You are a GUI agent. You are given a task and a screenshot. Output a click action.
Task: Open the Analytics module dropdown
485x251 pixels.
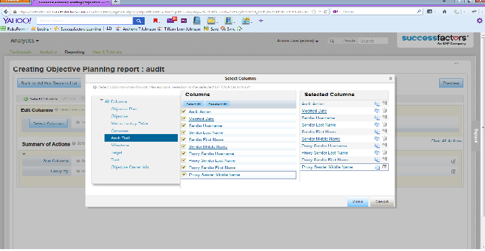(x=25, y=41)
